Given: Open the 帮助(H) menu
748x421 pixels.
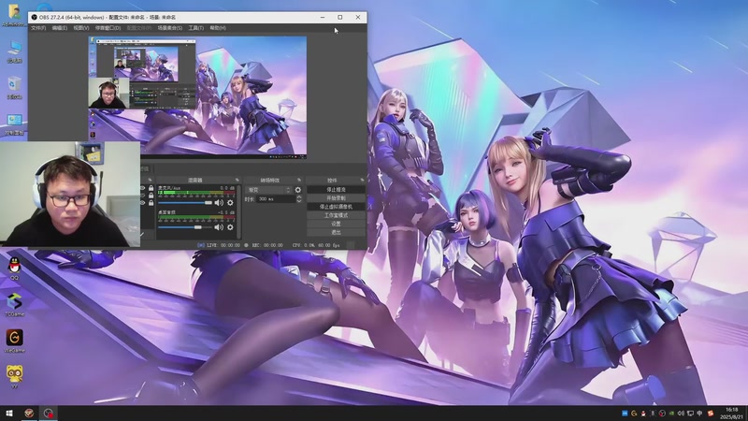Looking at the screenshot, I should pyautogui.click(x=218, y=28).
